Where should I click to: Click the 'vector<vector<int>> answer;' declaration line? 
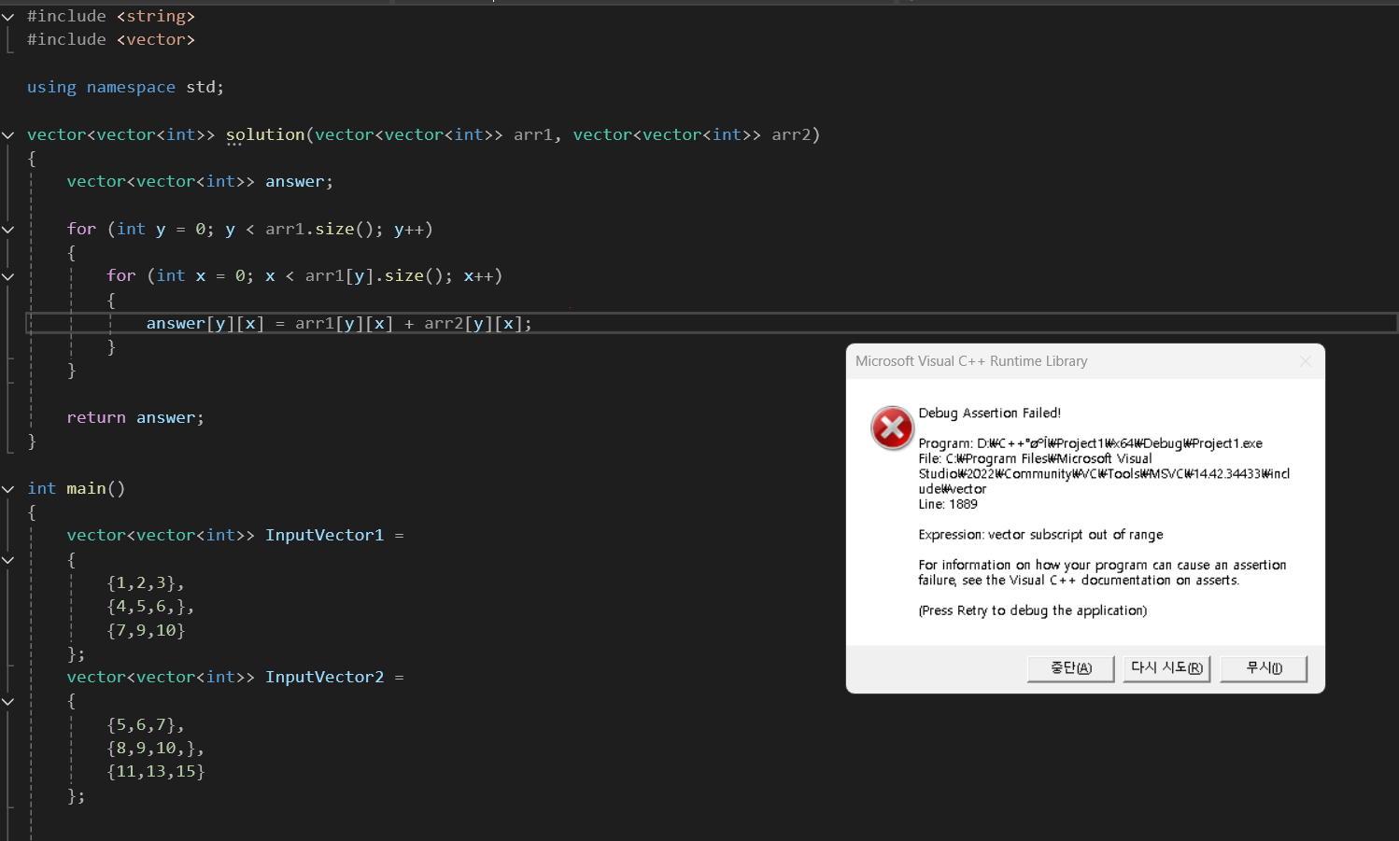pos(200,182)
